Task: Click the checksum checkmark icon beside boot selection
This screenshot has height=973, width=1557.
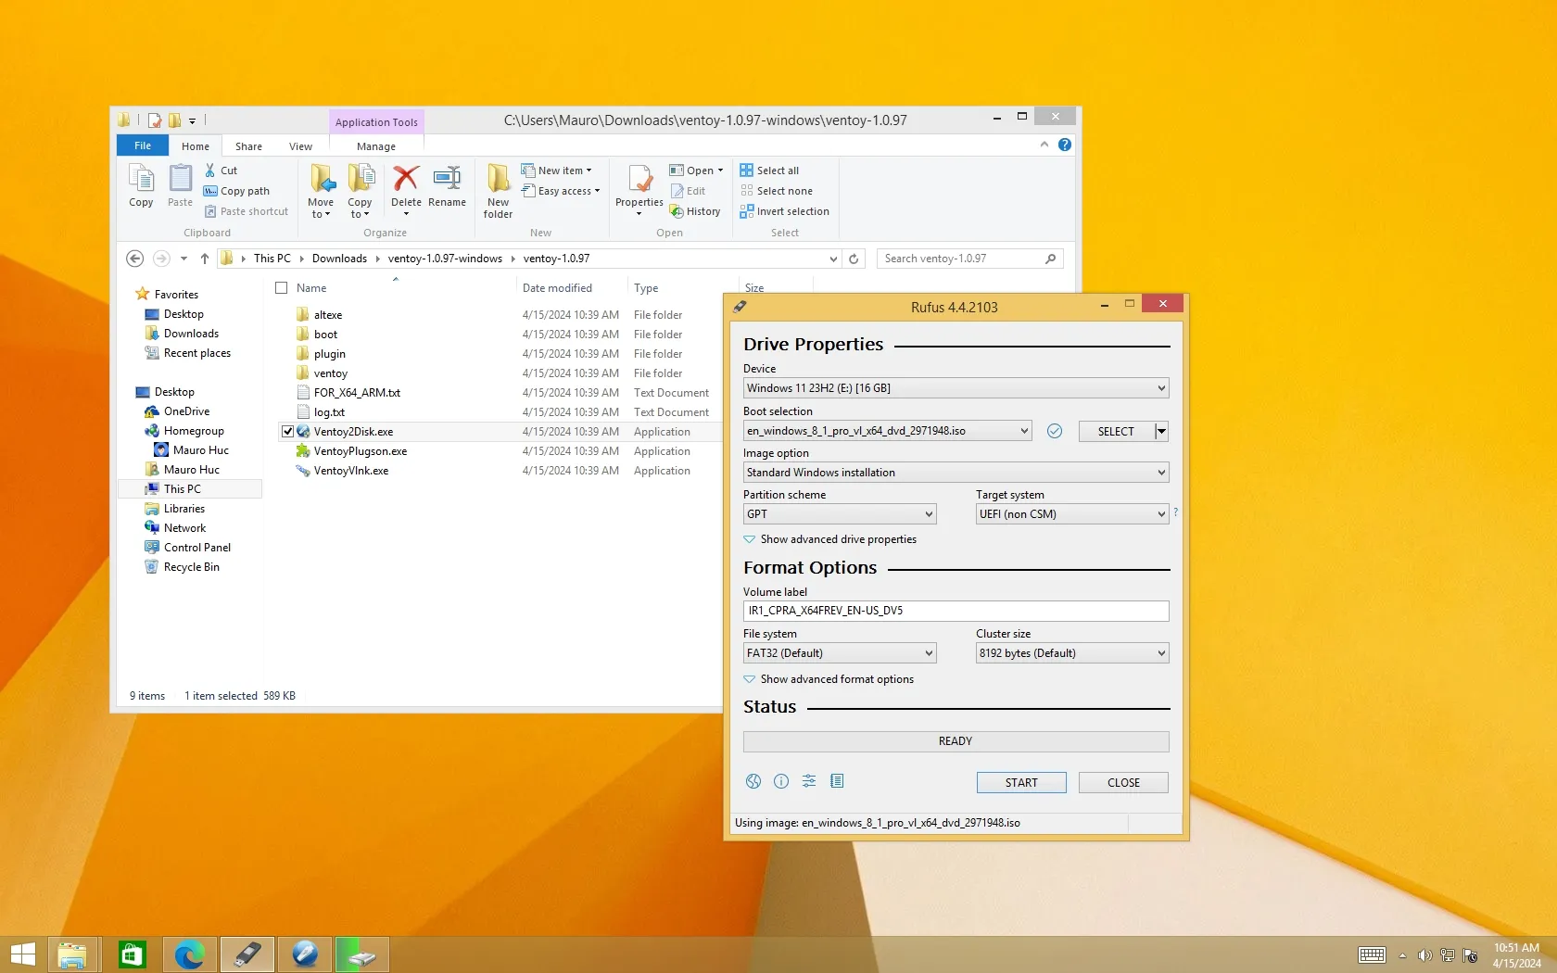Action: pyautogui.click(x=1055, y=431)
